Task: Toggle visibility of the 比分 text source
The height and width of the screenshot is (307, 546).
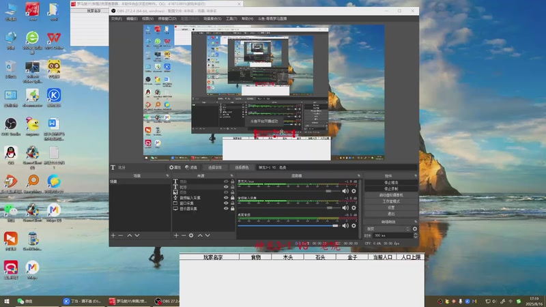Action: click(x=226, y=187)
